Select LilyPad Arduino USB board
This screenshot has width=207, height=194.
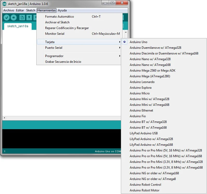(144, 133)
